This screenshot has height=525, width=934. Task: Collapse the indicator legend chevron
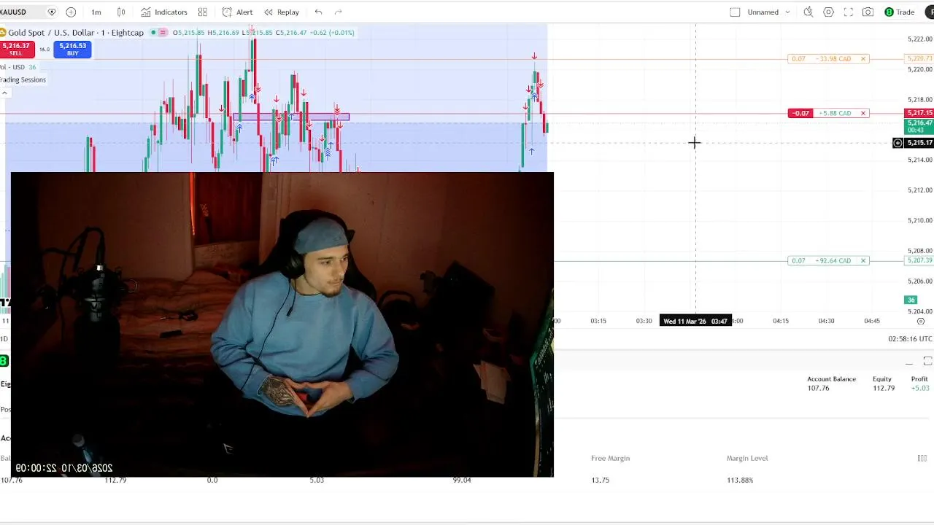pyautogui.click(x=4, y=93)
